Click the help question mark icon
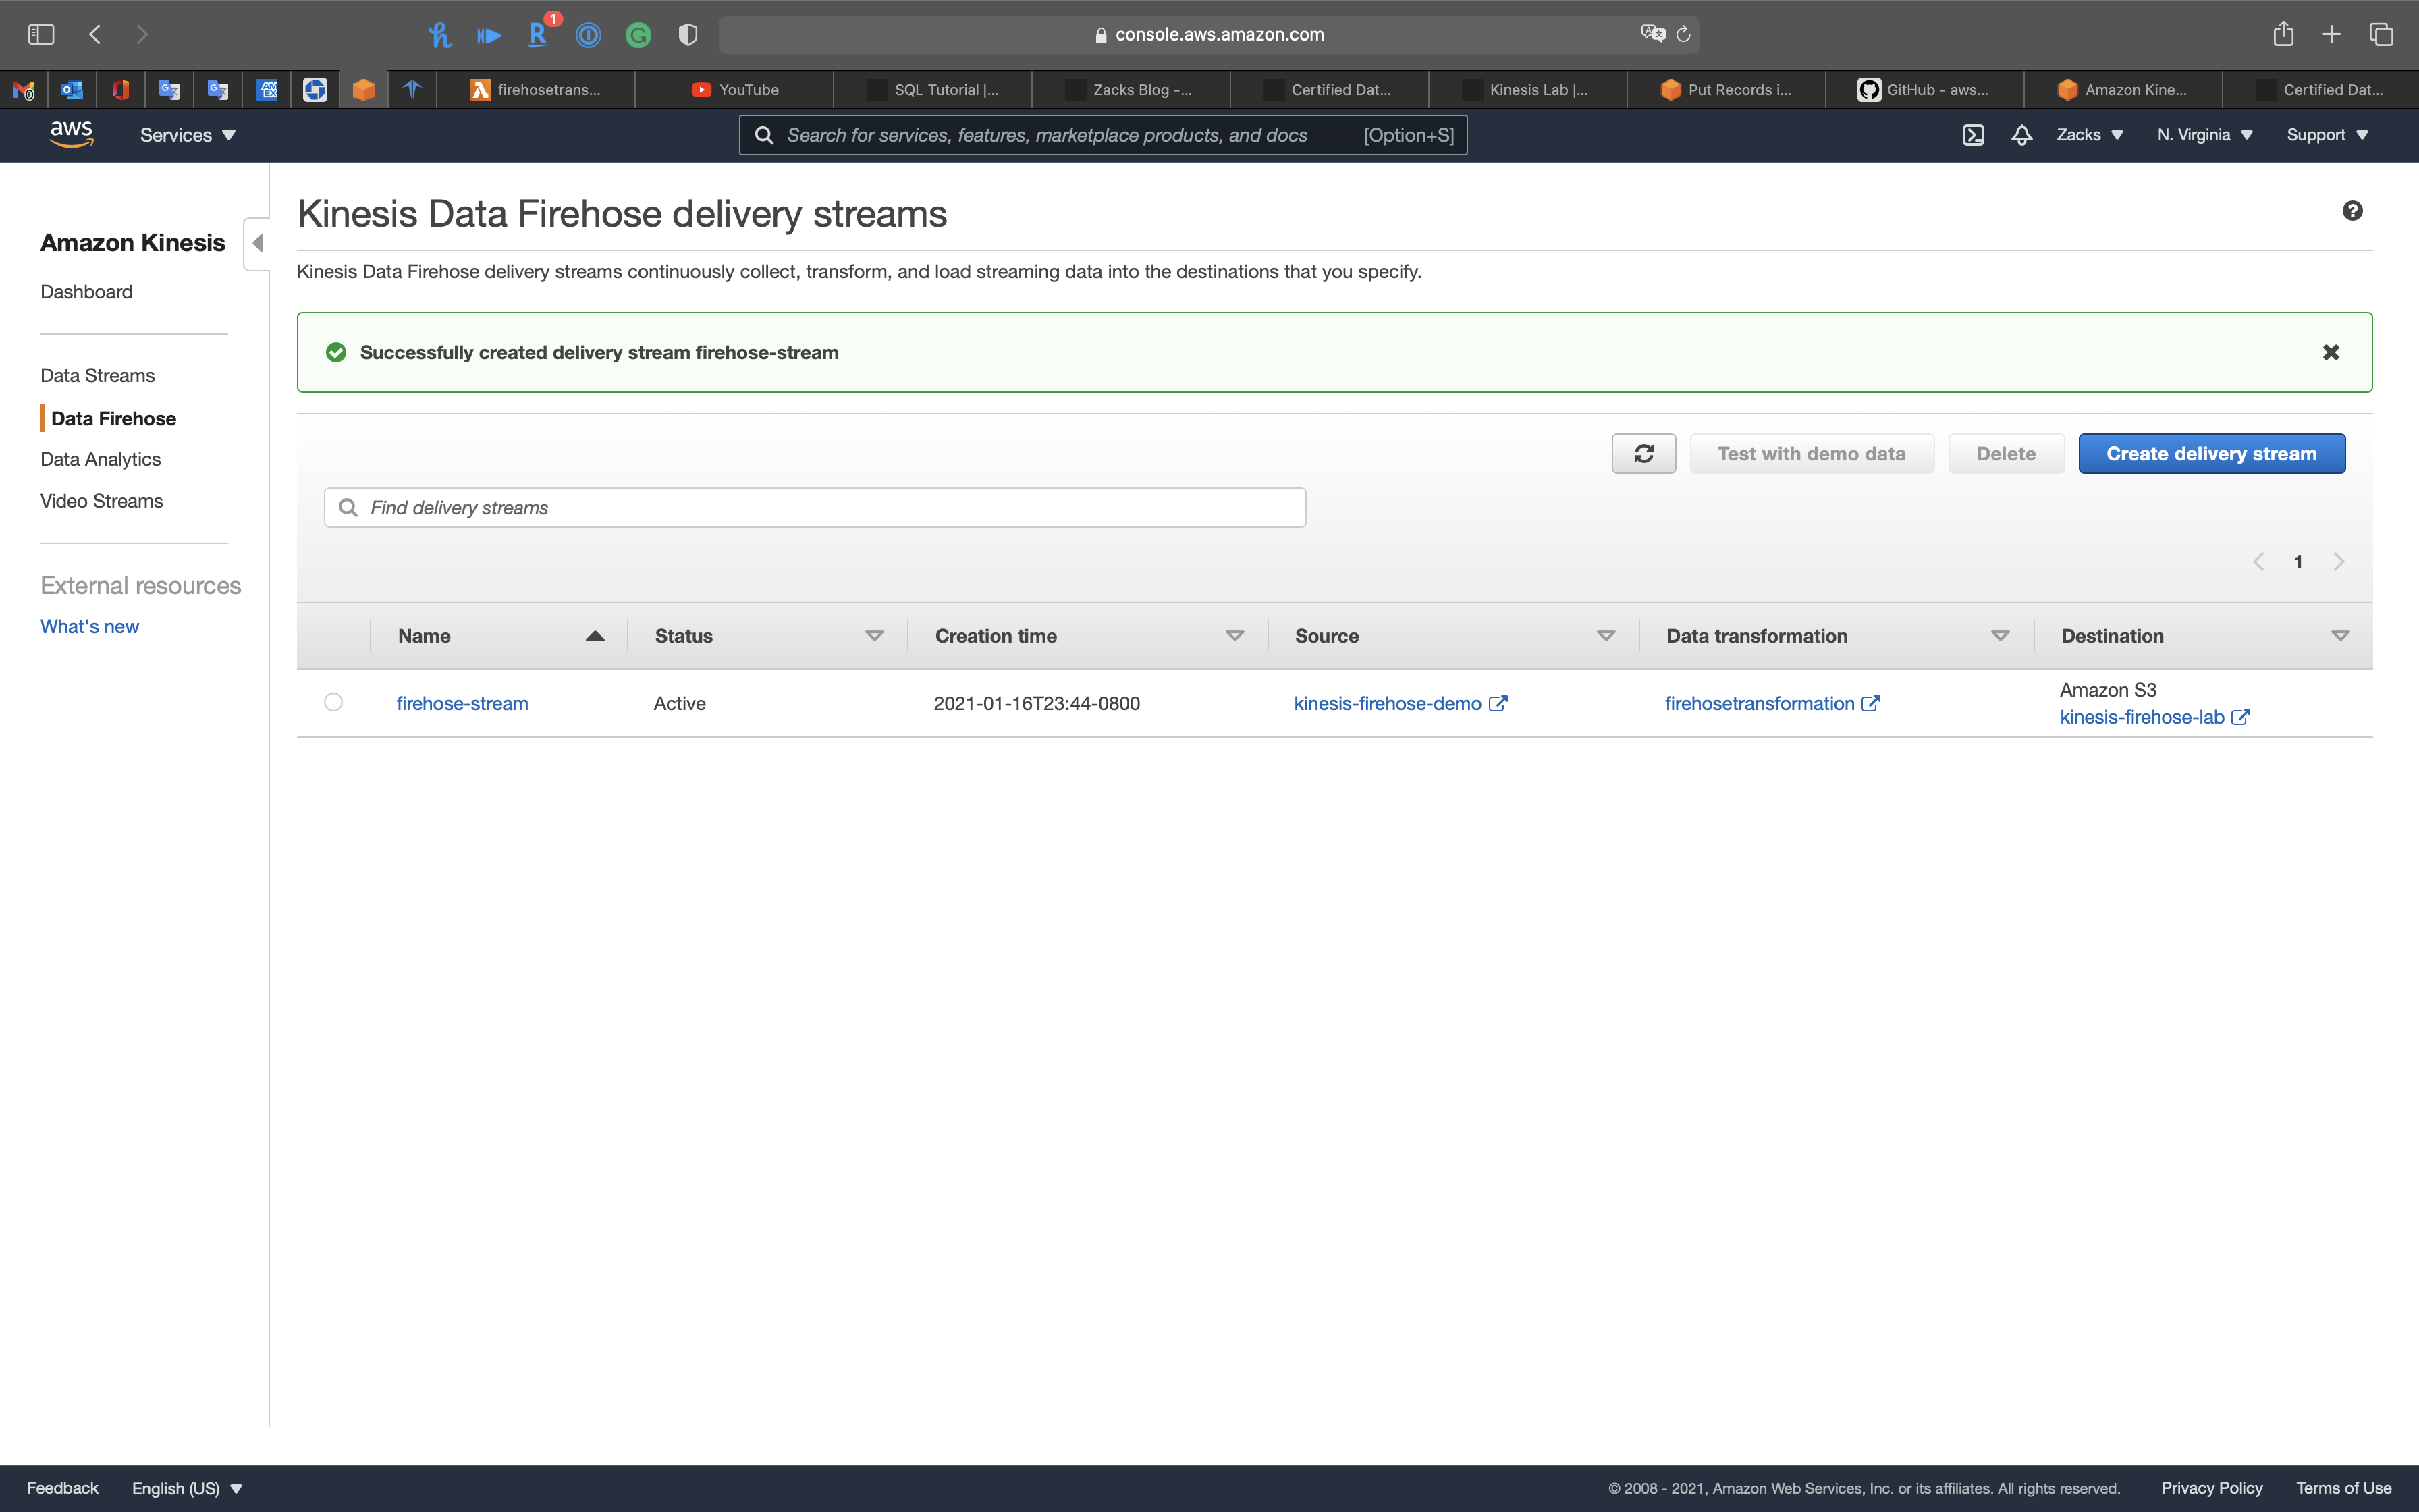This screenshot has width=2419, height=1512. pos(2352,211)
